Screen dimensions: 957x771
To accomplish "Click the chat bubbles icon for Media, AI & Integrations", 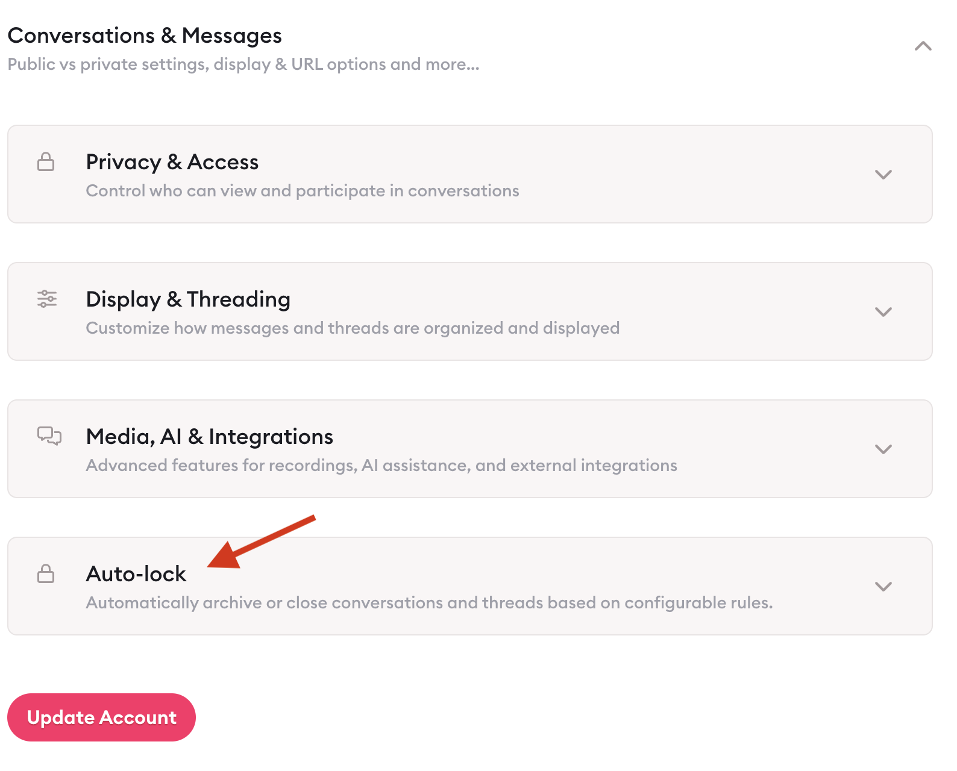I will (49, 435).
